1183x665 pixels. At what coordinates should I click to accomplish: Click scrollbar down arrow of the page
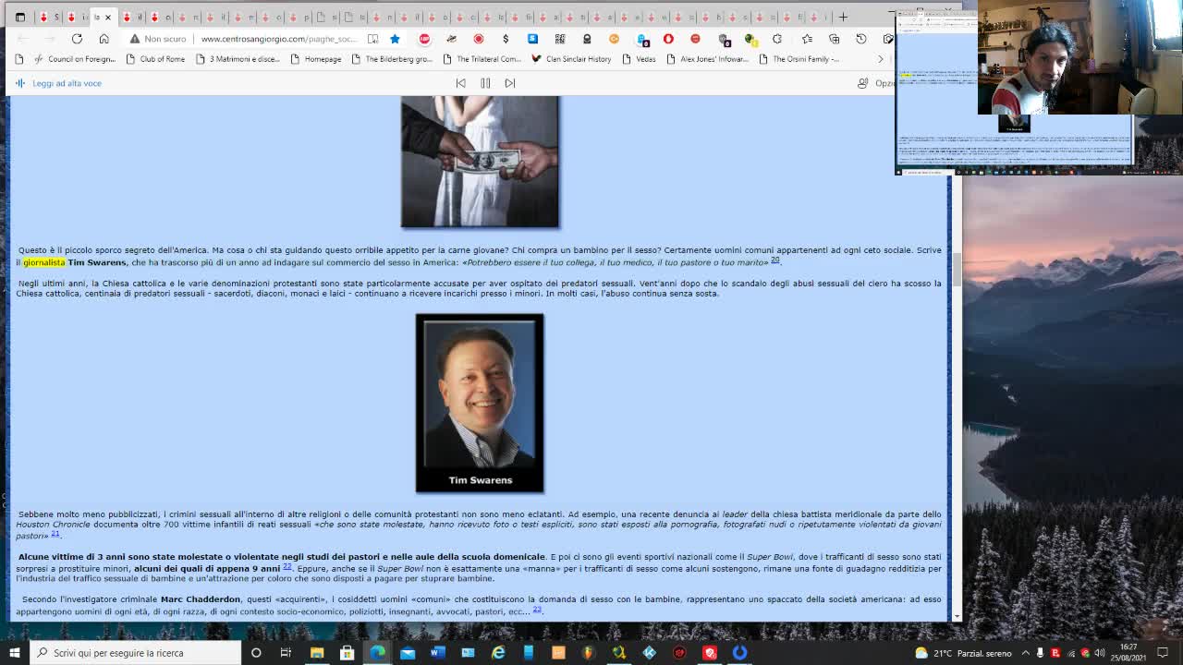pos(957,616)
